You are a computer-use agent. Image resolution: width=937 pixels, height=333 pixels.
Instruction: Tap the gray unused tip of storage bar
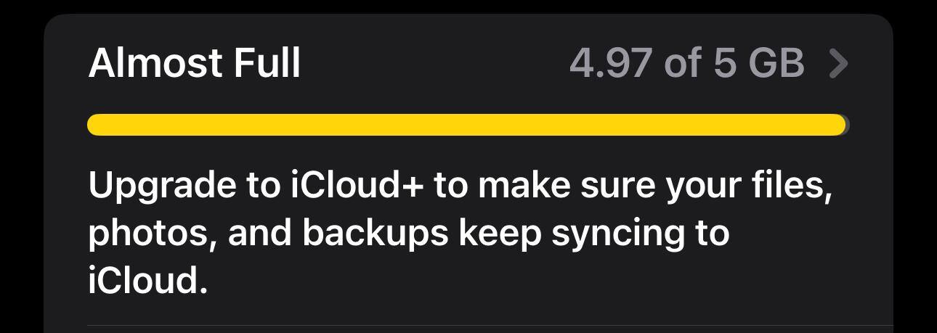click(x=845, y=125)
